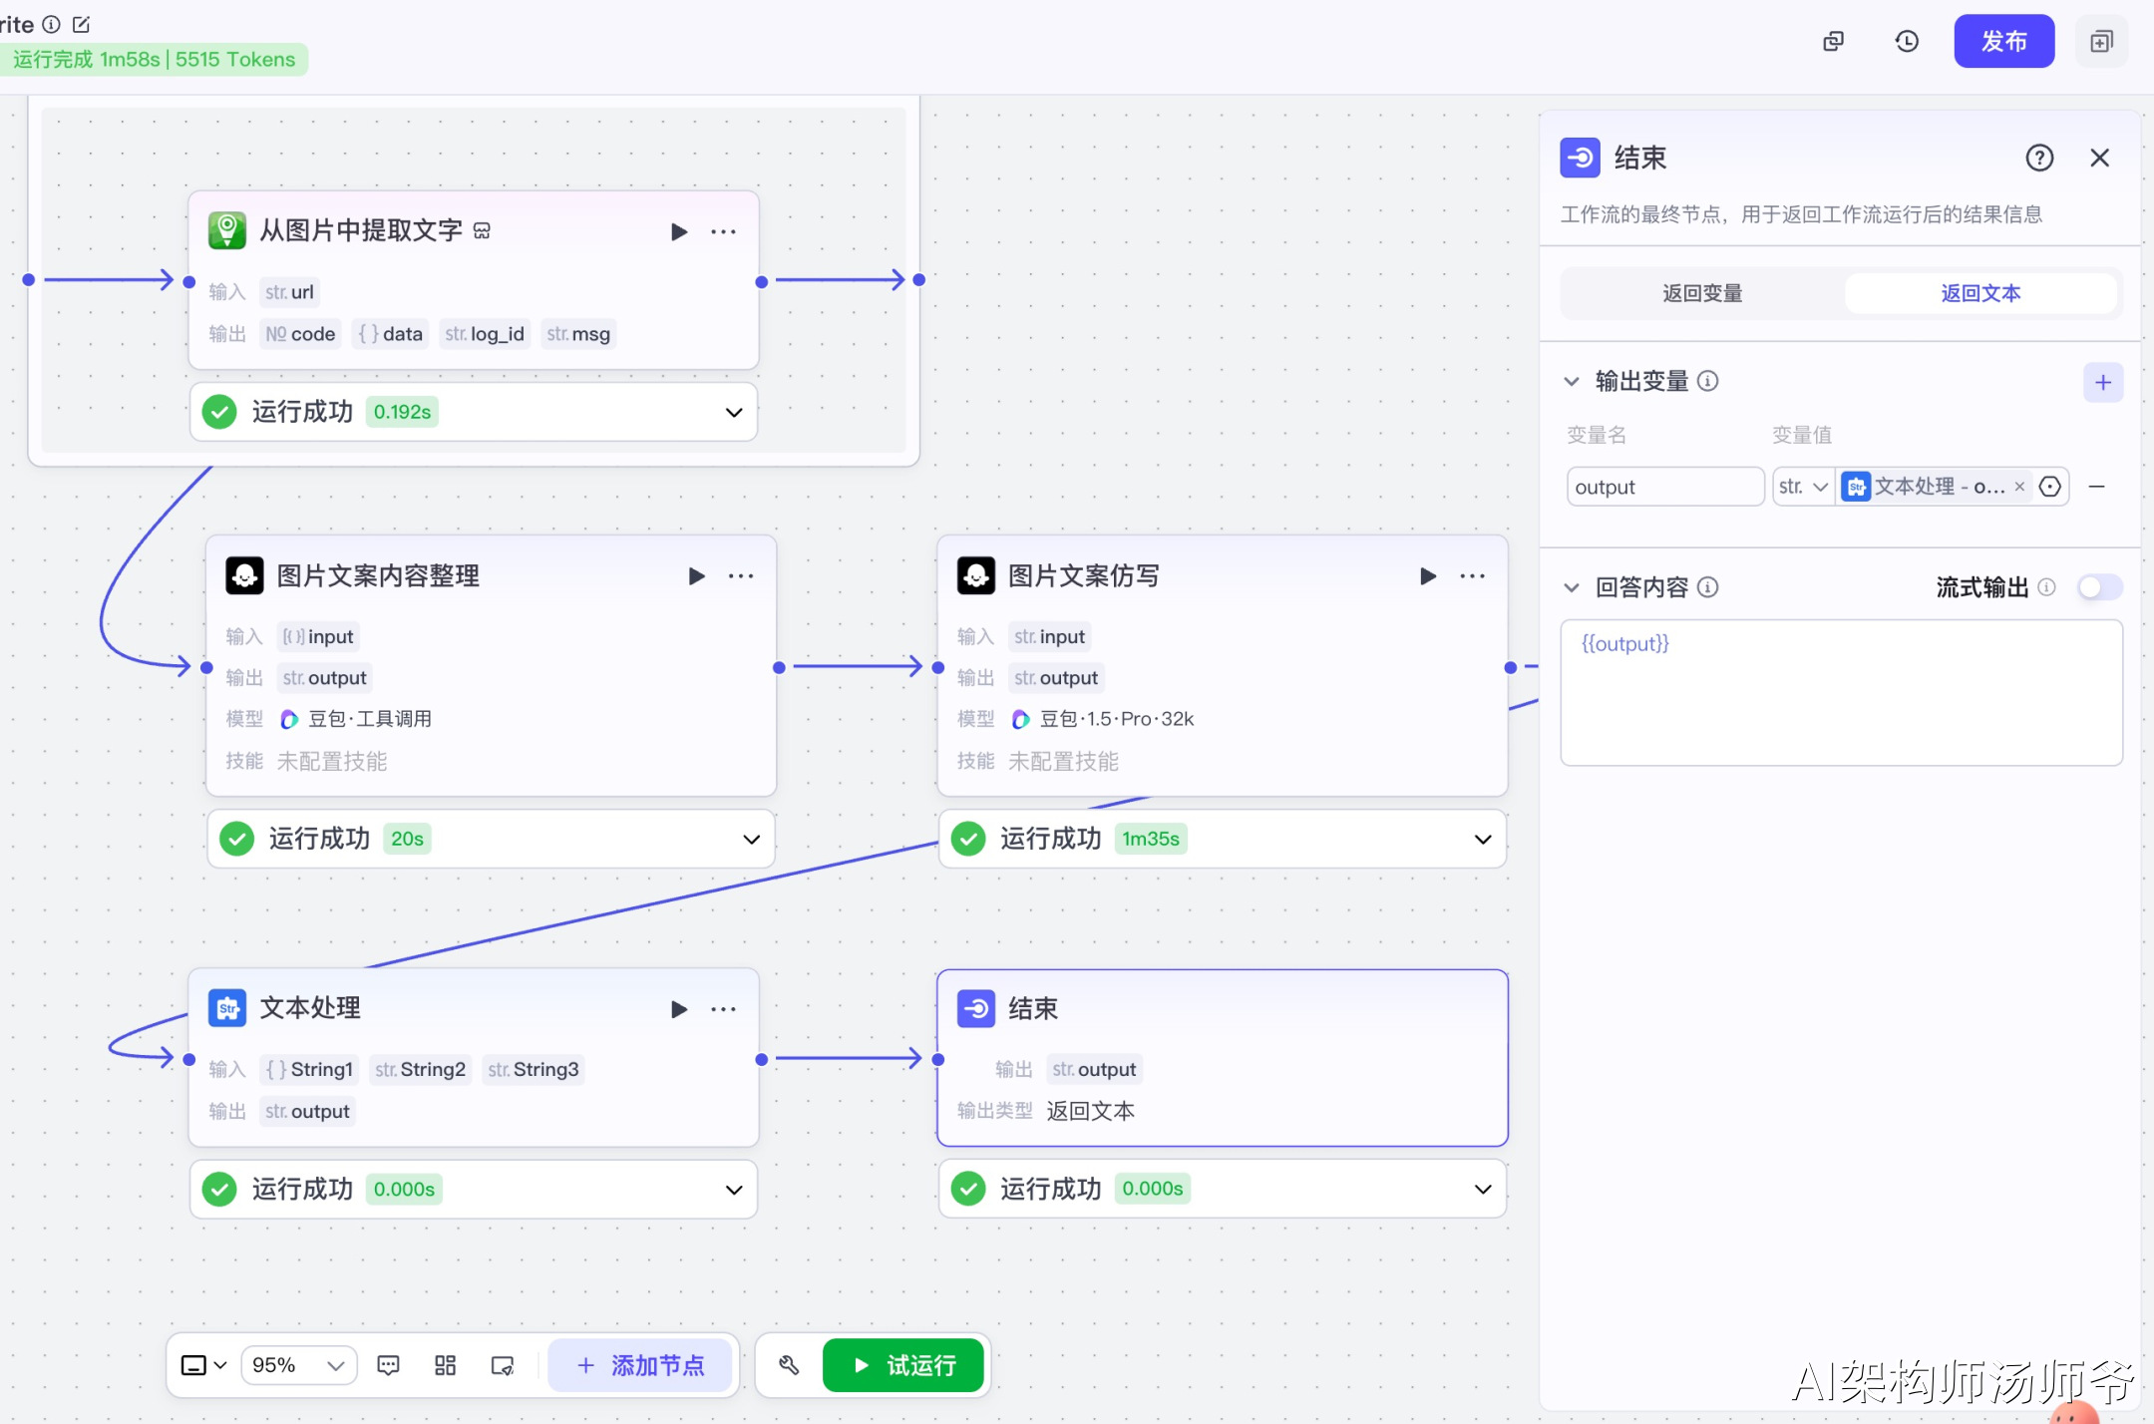This screenshot has width=2154, height=1424.
Task: Click the output variable name field
Action: coord(1663,487)
